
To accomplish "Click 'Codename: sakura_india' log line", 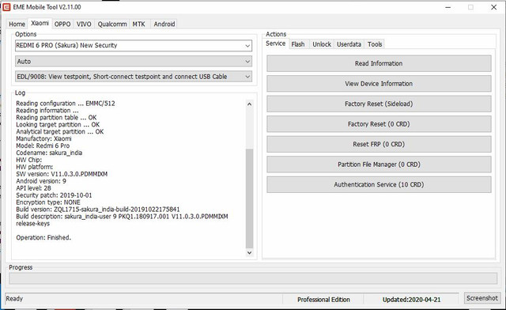I will click(49, 153).
